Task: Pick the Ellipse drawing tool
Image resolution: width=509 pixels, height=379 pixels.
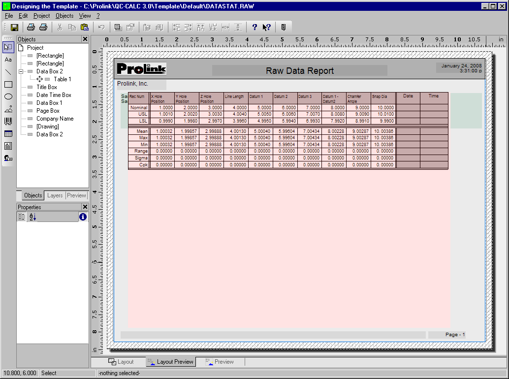Action: coord(8,96)
